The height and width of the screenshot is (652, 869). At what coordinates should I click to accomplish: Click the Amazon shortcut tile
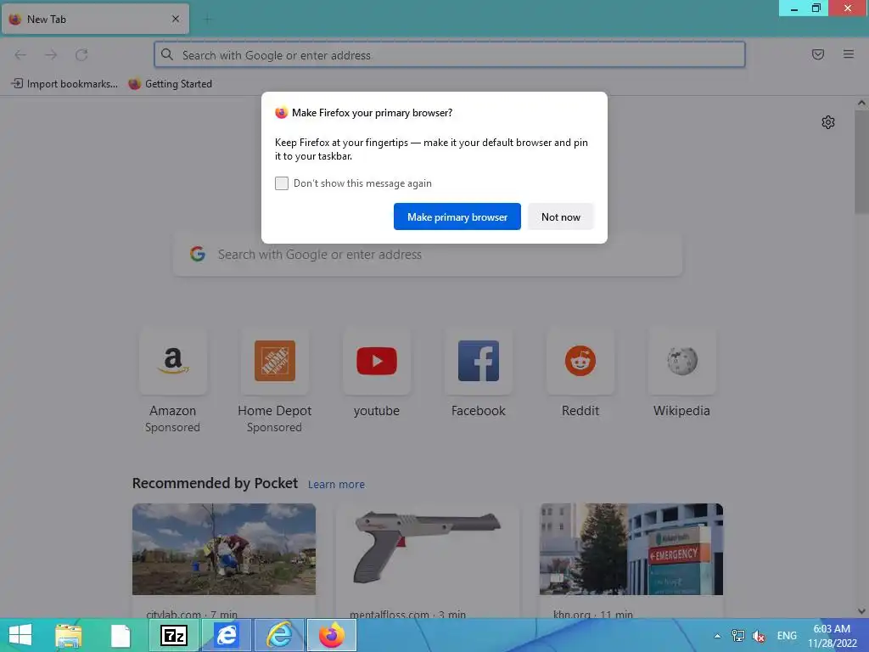coord(173,361)
